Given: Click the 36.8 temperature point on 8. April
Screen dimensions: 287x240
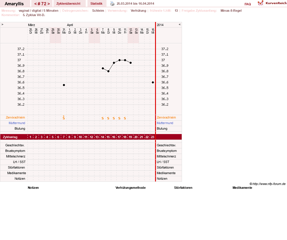Looking at the screenshot, I should tap(108, 71).
